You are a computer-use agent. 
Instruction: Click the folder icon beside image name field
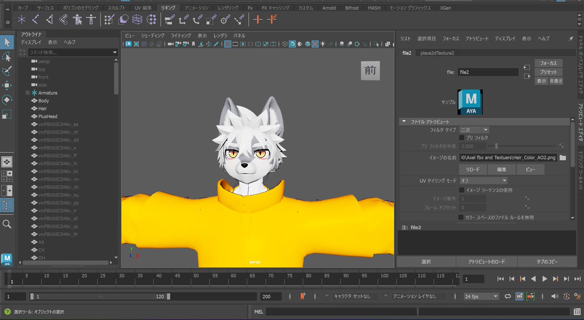tap(563, 158)
